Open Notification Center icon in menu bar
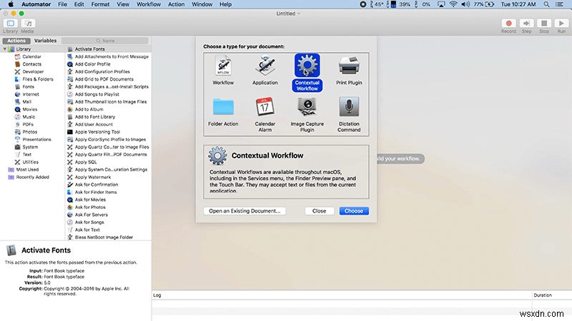572x321 pixels. (x=559, y=4)
